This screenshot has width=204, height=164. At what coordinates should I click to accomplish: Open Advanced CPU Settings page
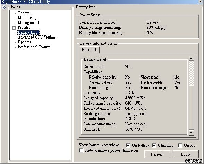(x=37, y=37)
